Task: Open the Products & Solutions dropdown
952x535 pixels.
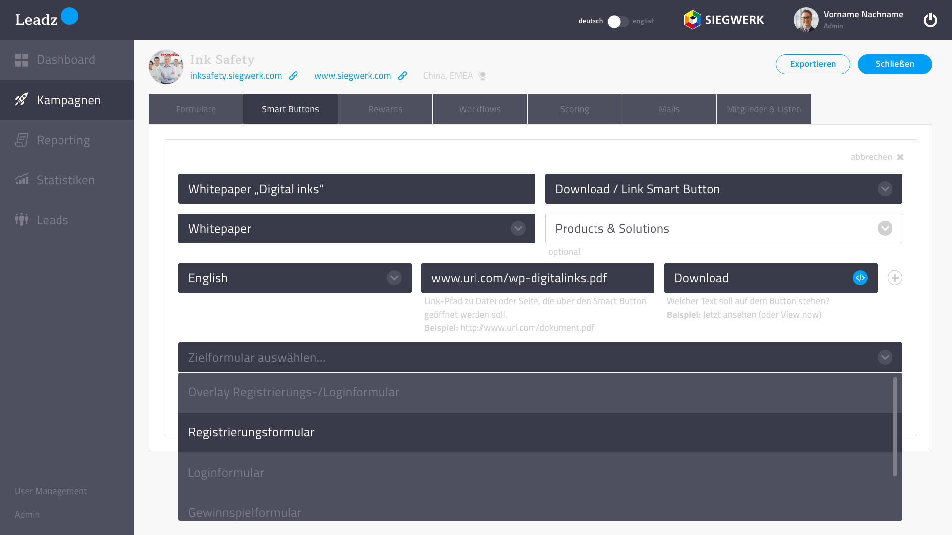Action: 885,228
